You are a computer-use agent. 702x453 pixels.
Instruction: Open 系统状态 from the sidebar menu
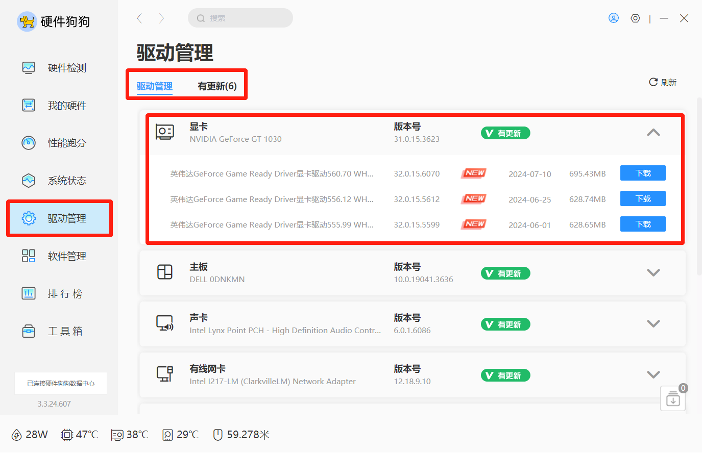click(67, 181)
